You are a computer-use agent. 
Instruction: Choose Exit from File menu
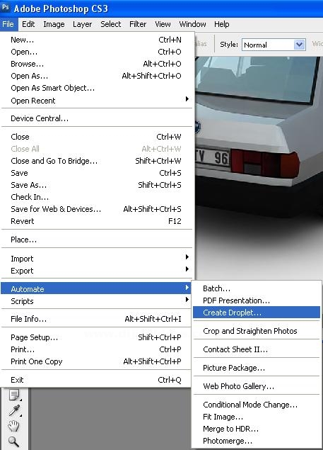point(96,380)
